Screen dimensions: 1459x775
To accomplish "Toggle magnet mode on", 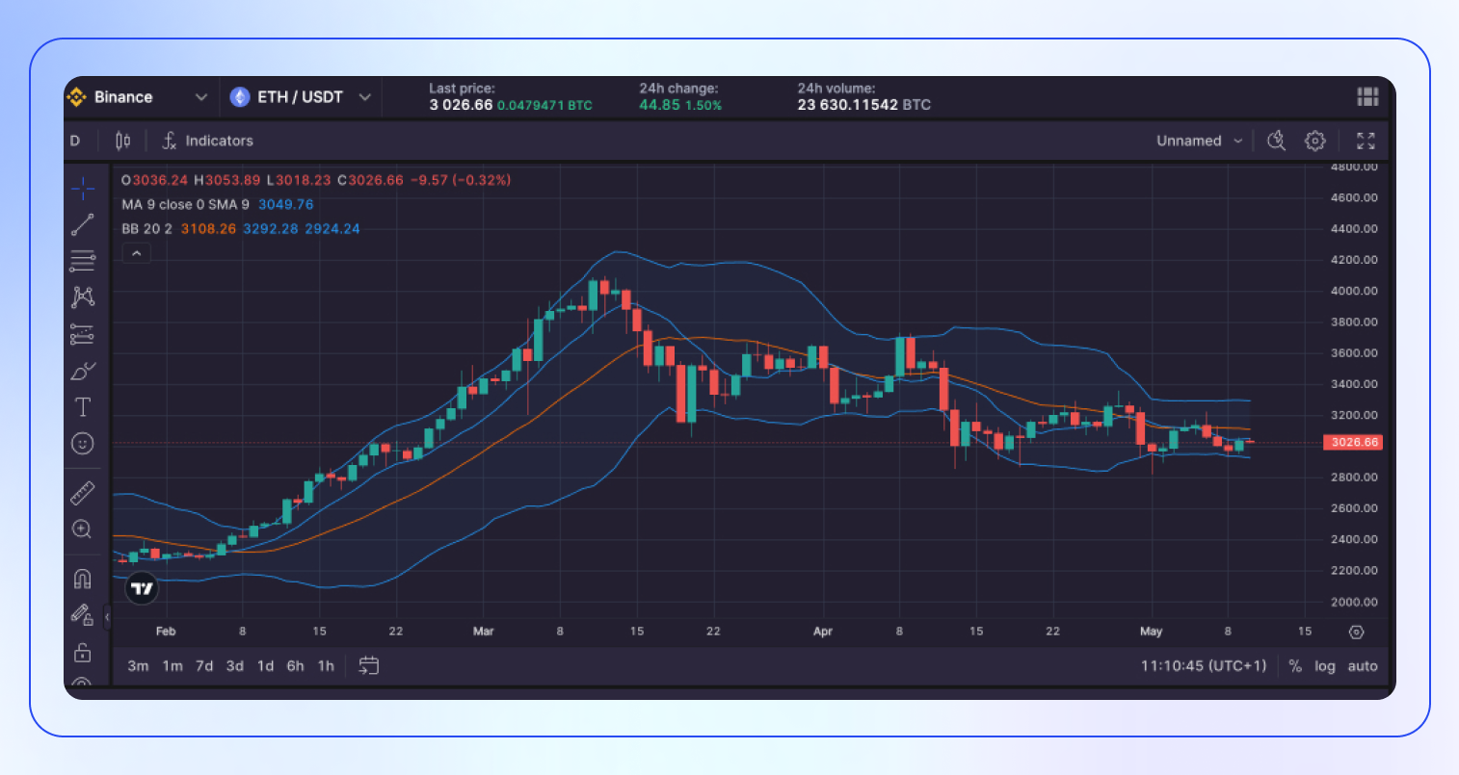I will point(83,579).
